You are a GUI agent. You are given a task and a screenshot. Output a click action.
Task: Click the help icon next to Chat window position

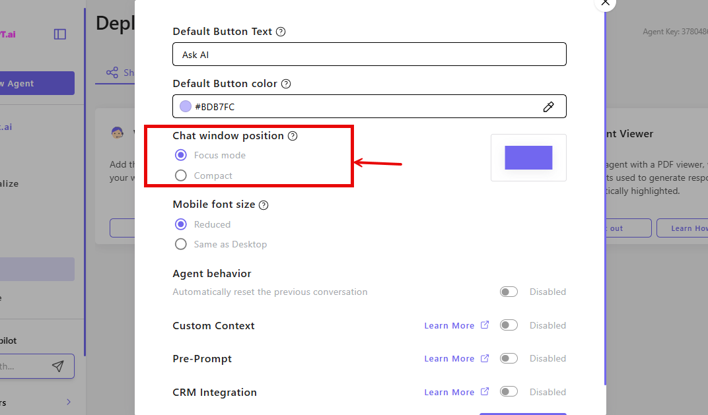(293, 136)
